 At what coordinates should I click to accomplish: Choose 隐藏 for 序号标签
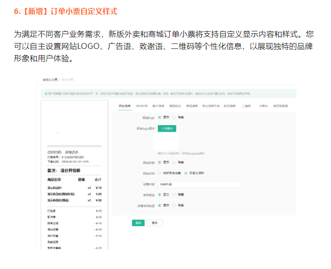[x=174, y=195]
